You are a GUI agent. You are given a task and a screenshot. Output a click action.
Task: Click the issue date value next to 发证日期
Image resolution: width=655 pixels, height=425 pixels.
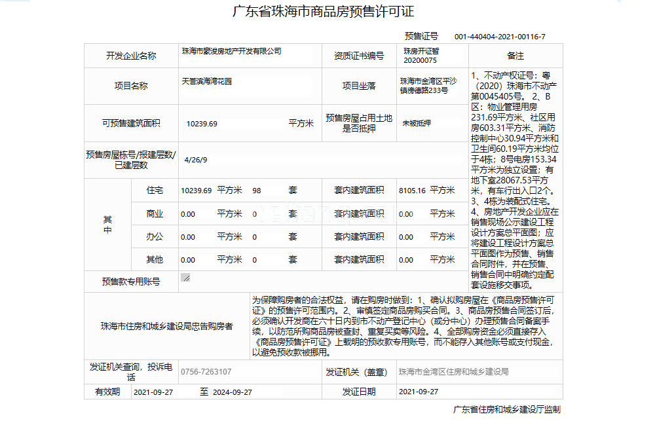418,392
